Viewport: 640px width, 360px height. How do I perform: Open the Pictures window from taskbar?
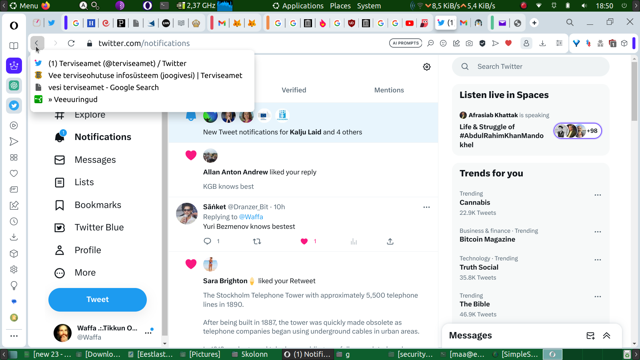coord(200,354)
